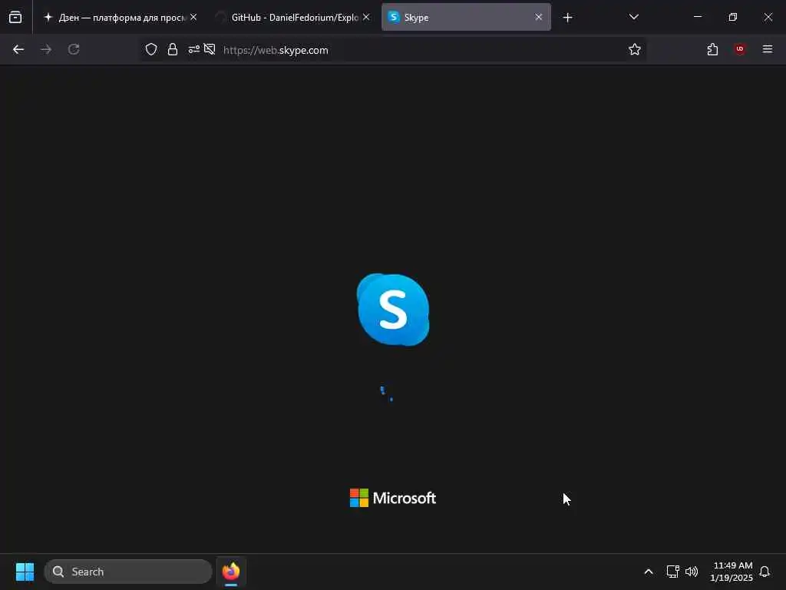View site security lock information
The image size is (786, 590).
[x=173, y=49]
